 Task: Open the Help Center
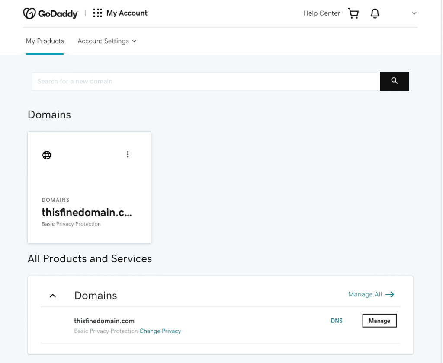(x=321, y=13)
